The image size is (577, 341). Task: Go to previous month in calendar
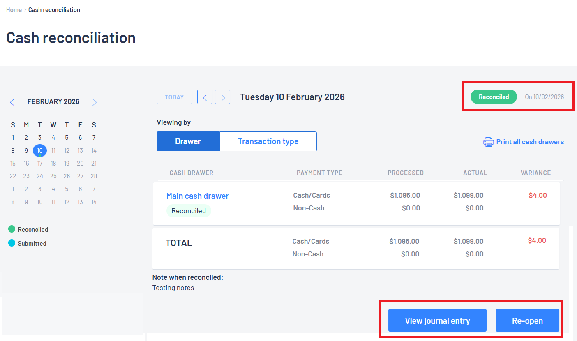[x=12, y=102]
